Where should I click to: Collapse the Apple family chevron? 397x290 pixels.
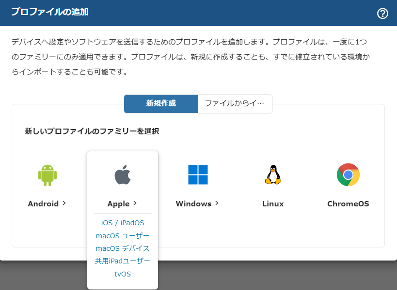tap(135, 203)
